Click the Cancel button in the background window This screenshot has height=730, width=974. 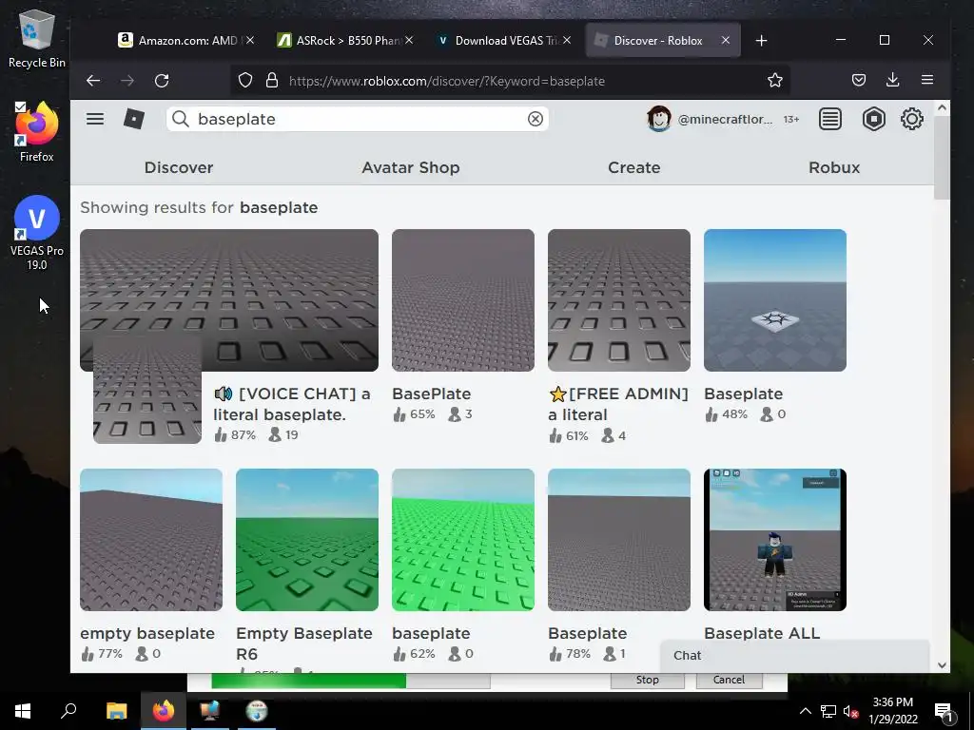(x=729, y=680)
